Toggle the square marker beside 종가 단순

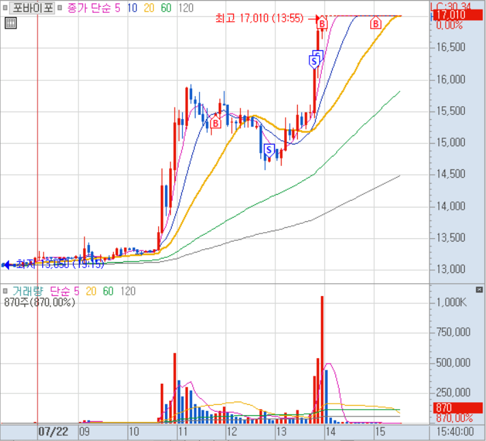pos(61,8)
